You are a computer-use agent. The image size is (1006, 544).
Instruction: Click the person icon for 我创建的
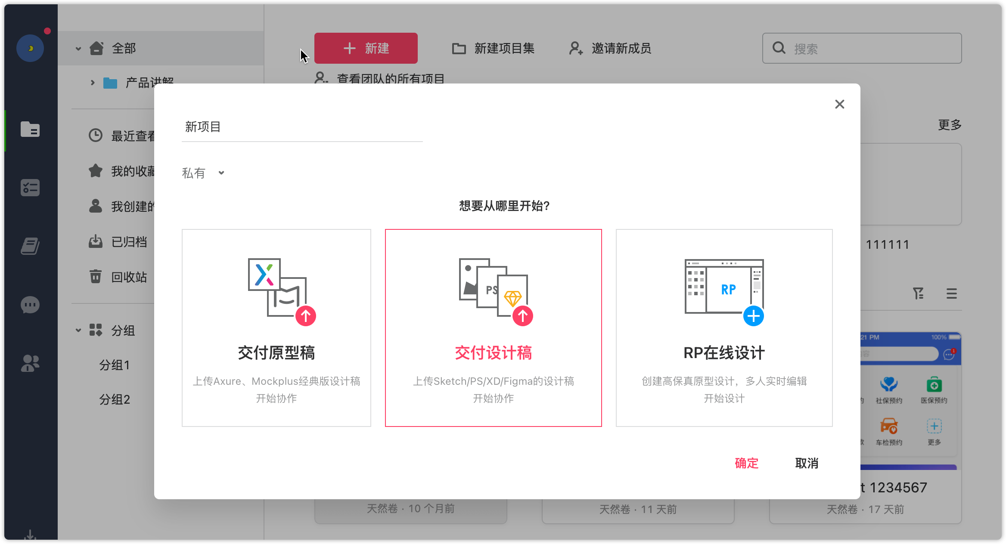click(x=96, y=206)
